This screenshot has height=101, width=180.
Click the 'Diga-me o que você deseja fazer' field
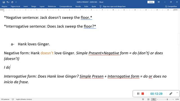(x=114, y=6)
